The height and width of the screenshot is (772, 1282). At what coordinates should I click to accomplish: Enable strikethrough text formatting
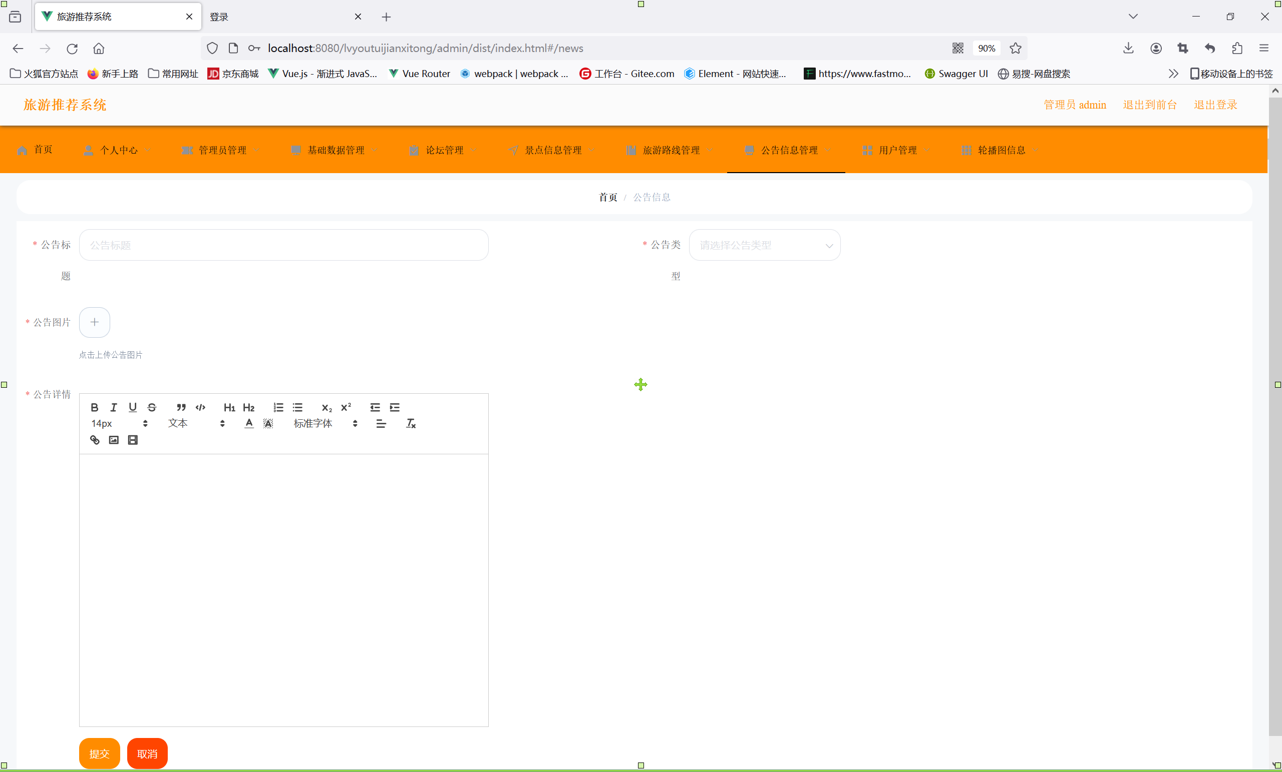(x=152, y=407)
